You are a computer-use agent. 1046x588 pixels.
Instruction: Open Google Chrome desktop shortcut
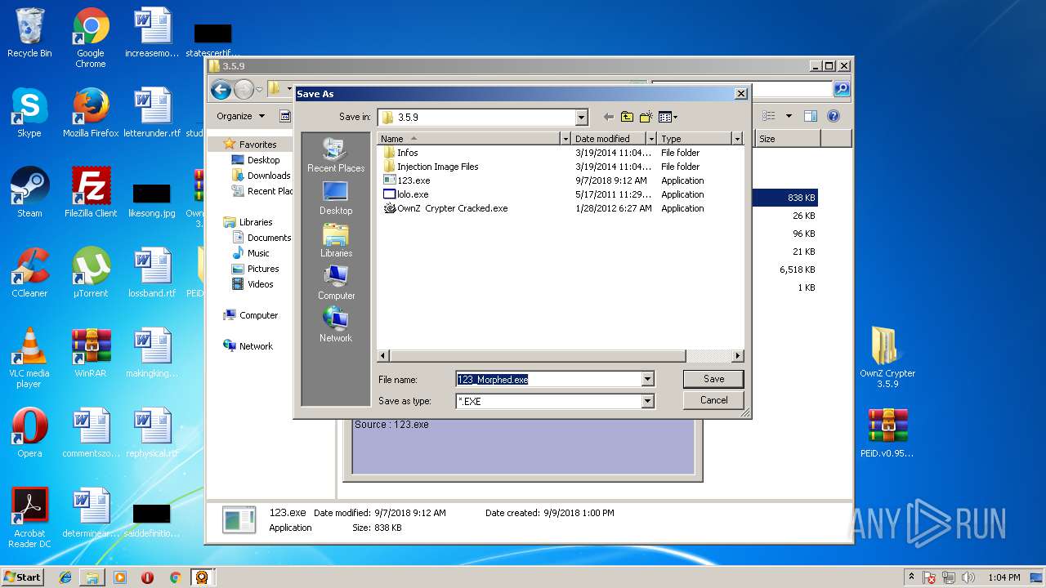click(x=91, y=38)
